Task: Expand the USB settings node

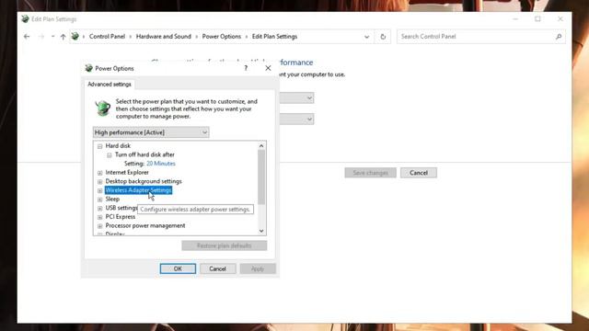Action: click(x=100, y=209)
